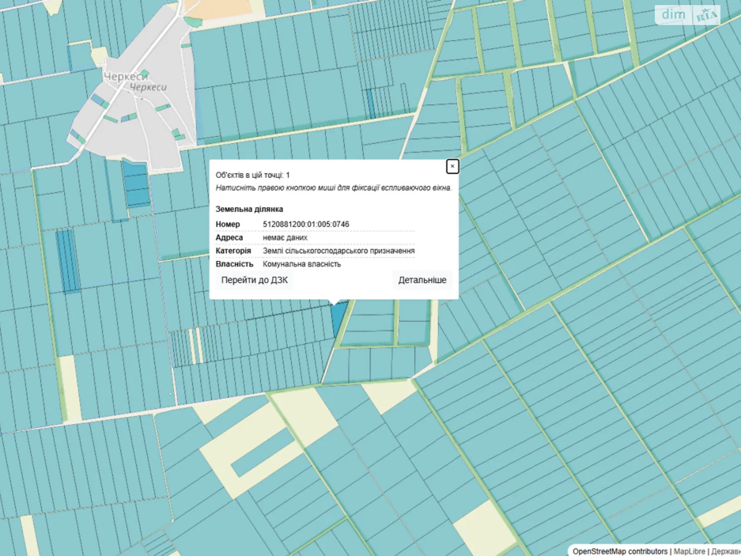This screenshot has width=741, height=556.
Task: Click the italic right-click hint text in popup
Action: 333,188
